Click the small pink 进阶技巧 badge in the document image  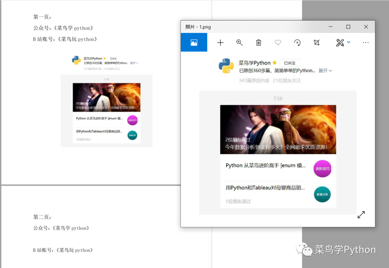coord(132,120)
